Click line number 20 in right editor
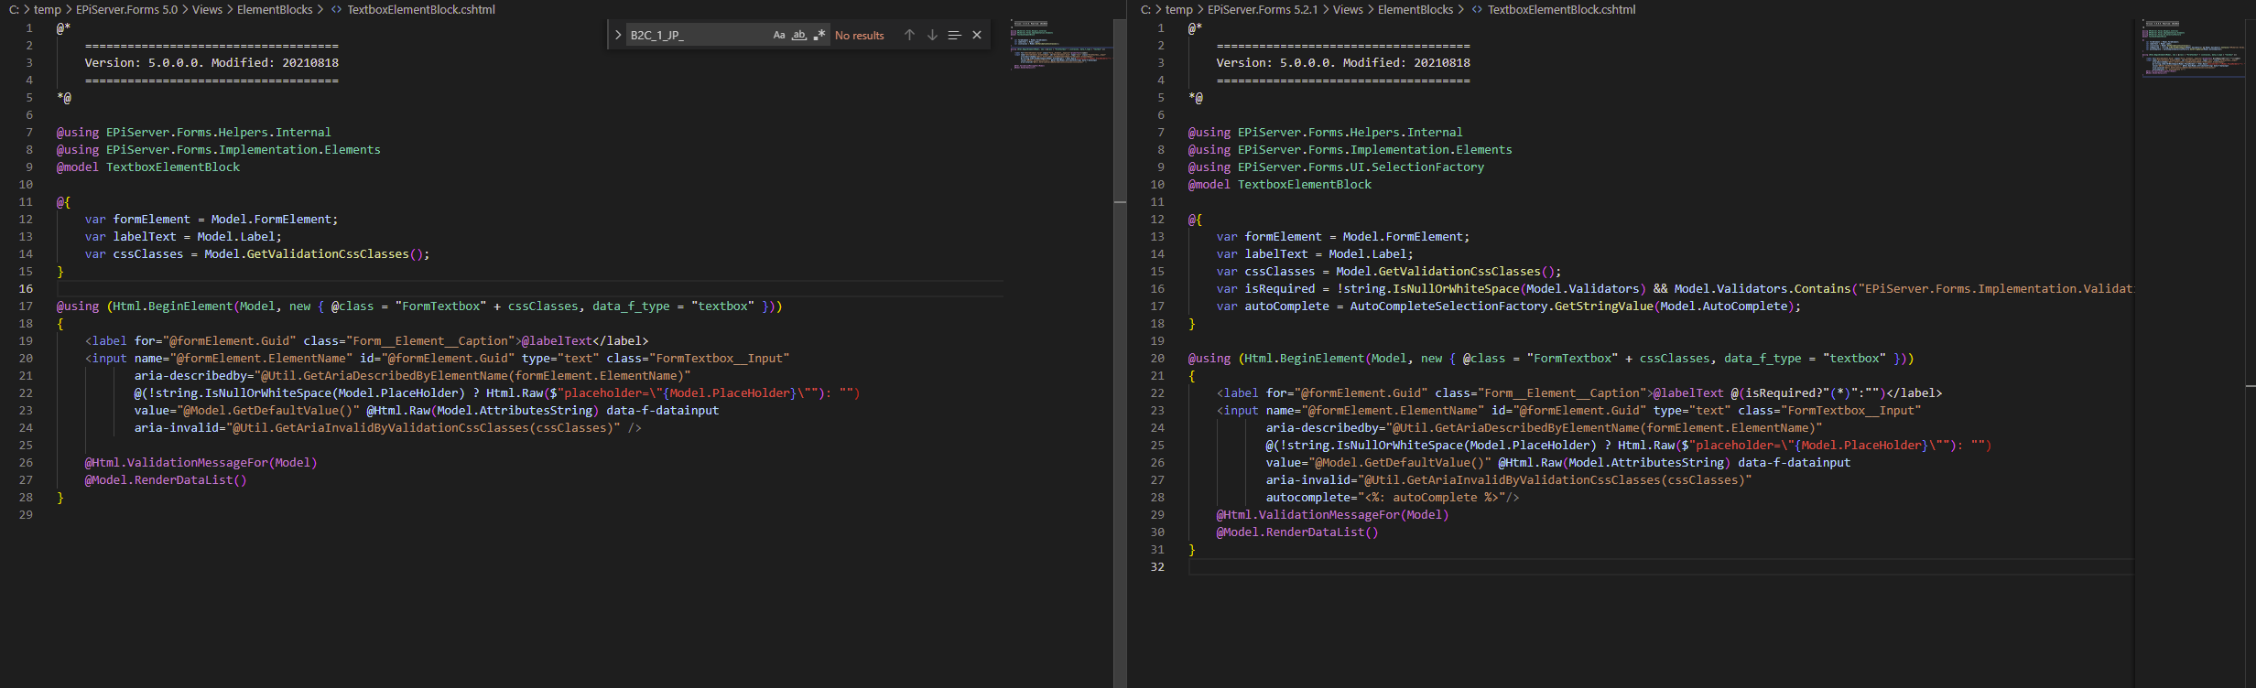This screenshot has width=2256, height=688. tap(1157, 359)
